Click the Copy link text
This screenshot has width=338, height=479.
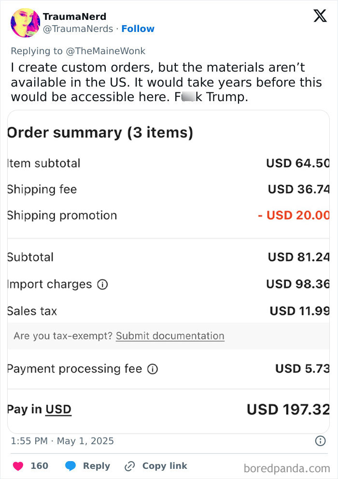[165, 466]
